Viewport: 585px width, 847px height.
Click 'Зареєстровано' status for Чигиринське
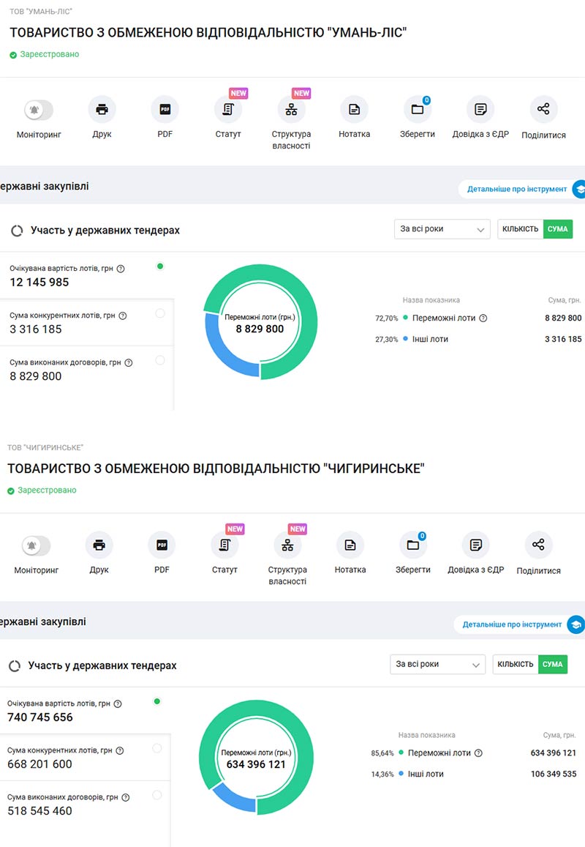coord(42,490)
